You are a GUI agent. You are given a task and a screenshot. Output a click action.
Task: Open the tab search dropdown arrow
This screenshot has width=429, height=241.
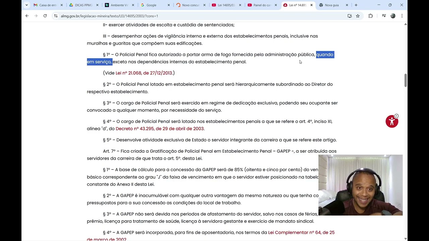click(x=26, y=5)
